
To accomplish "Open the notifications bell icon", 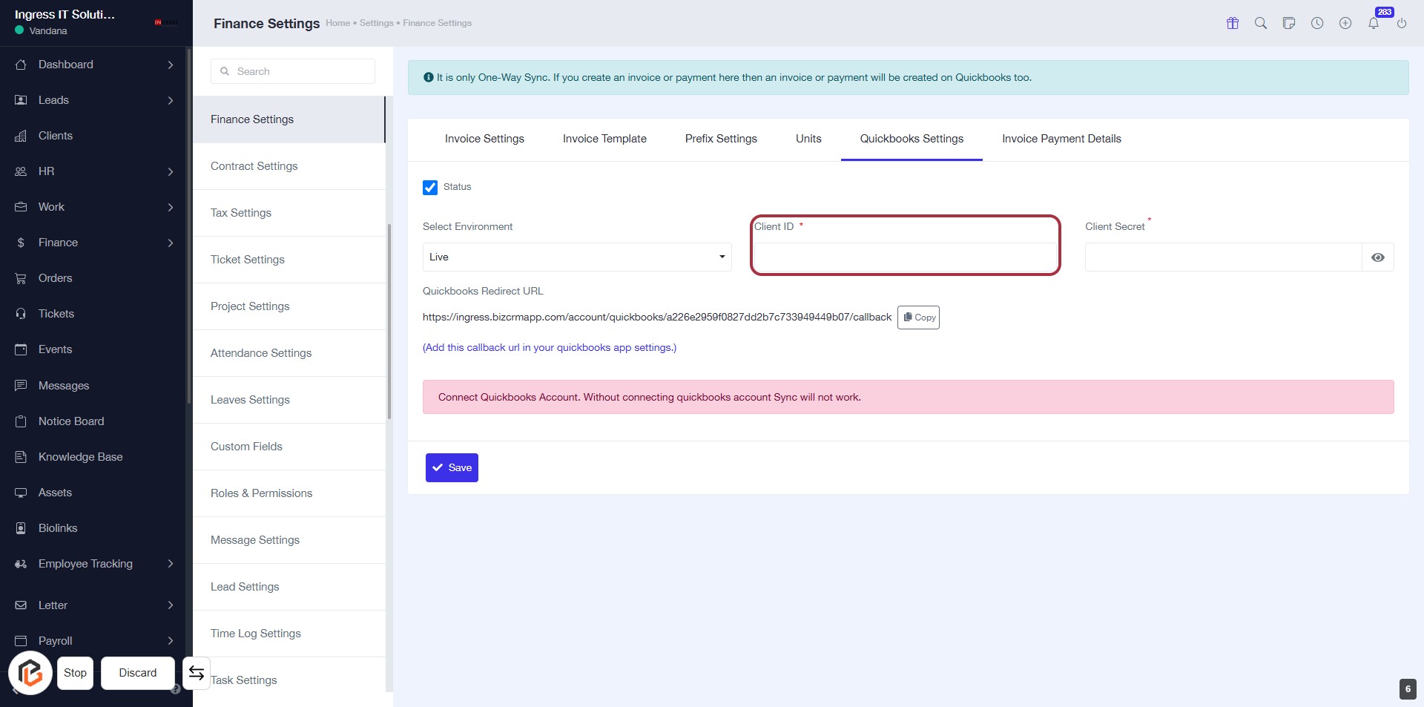I will (x=1374, y=23).
